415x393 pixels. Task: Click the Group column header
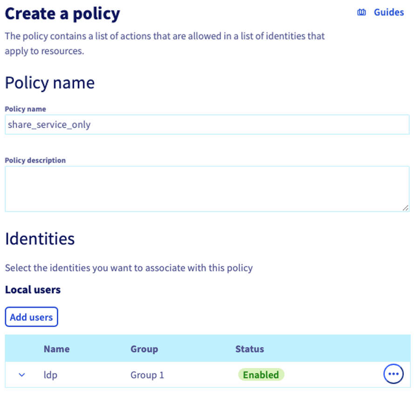pyautogui.click(x=144, y=349)
